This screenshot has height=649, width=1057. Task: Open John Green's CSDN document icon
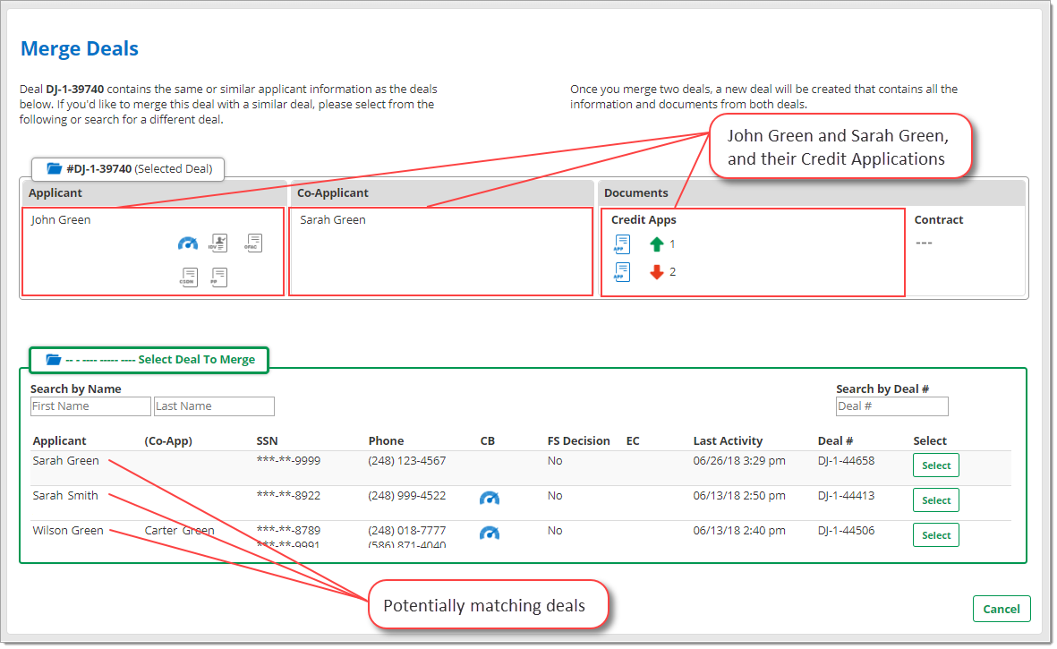click(x=188, y=277)
